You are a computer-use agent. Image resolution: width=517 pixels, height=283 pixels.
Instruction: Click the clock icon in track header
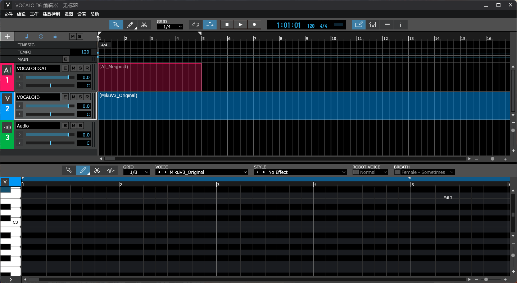[41, 36]
